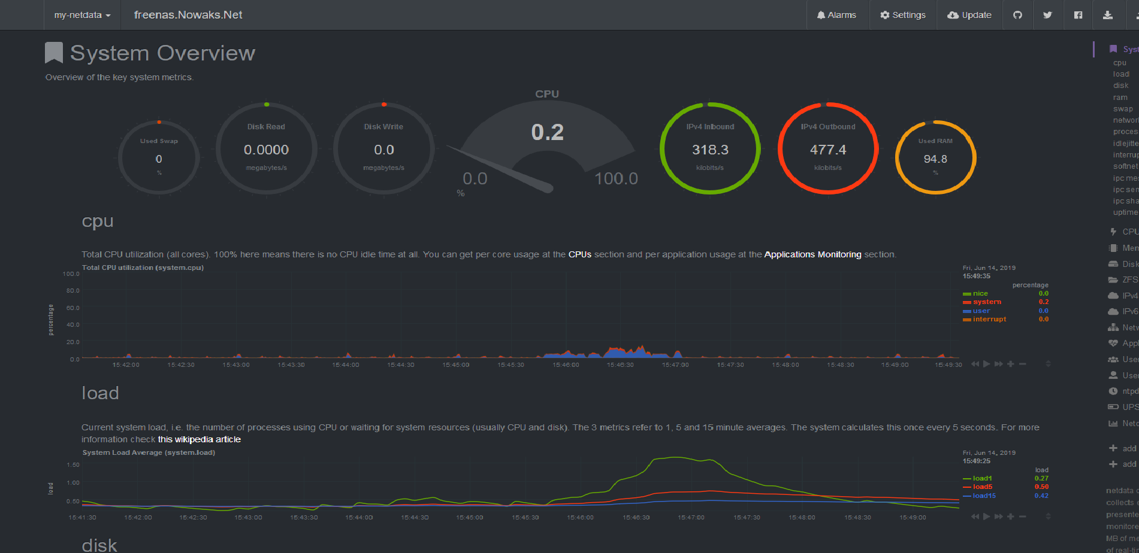Toggle the 'interrupt' dimension in CPU legend
The height and width of the screenshot is (553, 1139).
click(989, 320)
